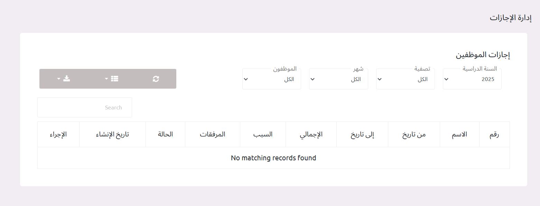Sort table by the رقم column
This screenshot has width=540, height=206.
(x=494, y=134)
